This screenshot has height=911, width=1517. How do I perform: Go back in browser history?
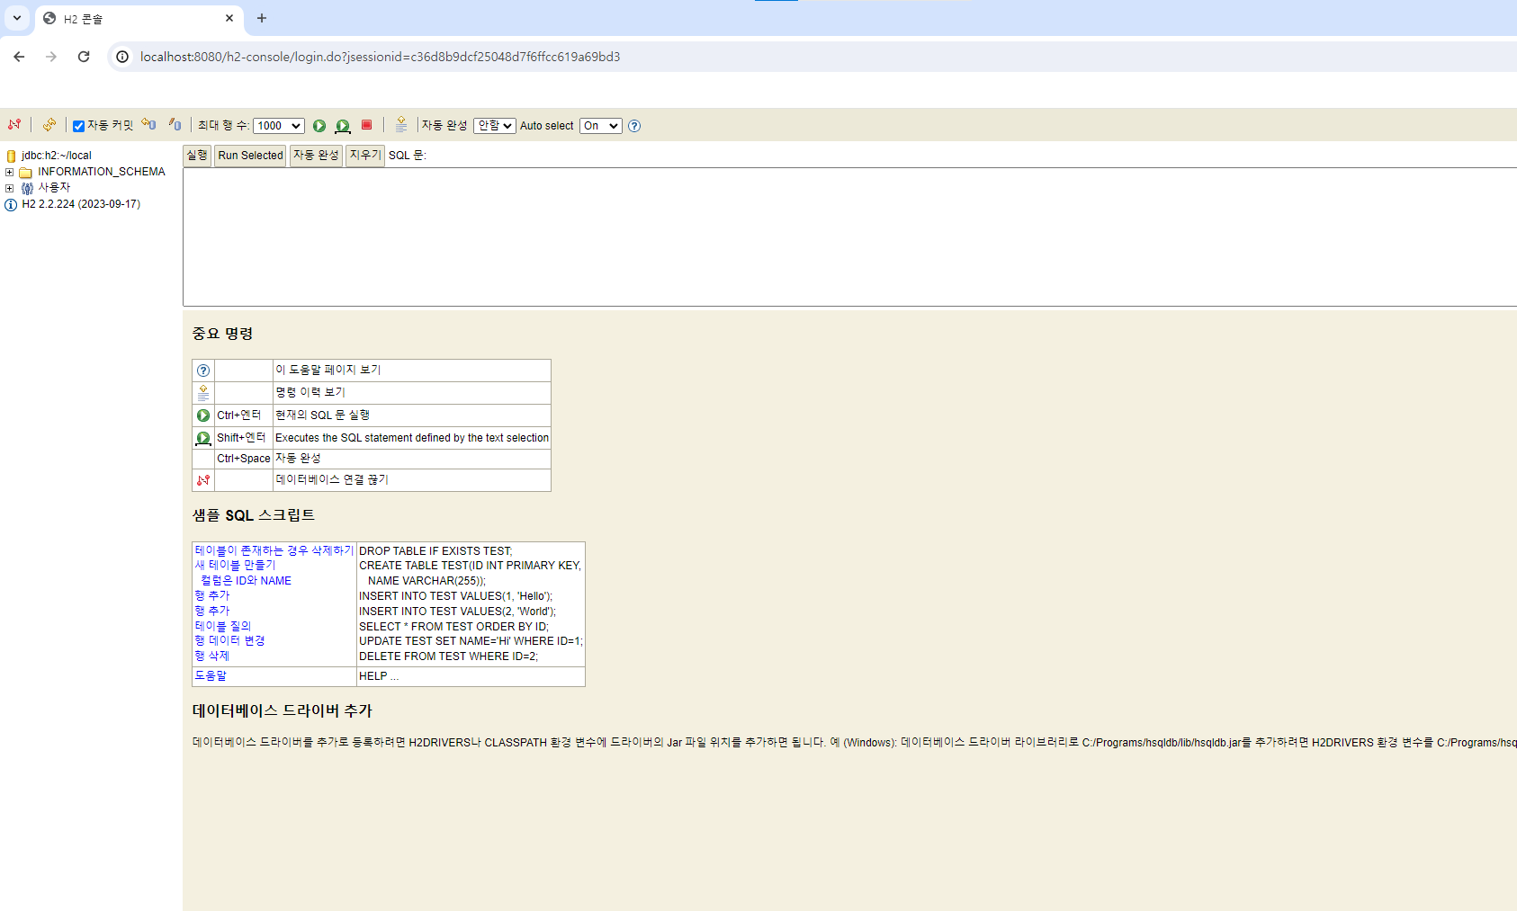[19, 57]
